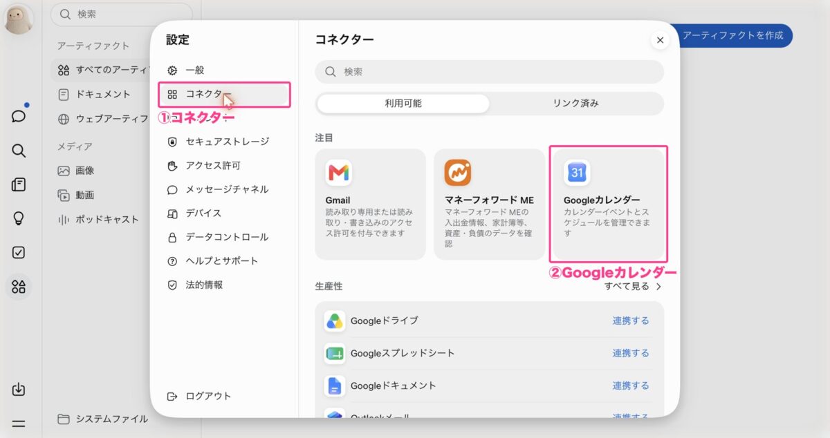The width and height of the screenshot is (830, 438).
Task: Select コネクター in the settings menu
Action: (224, 94)
